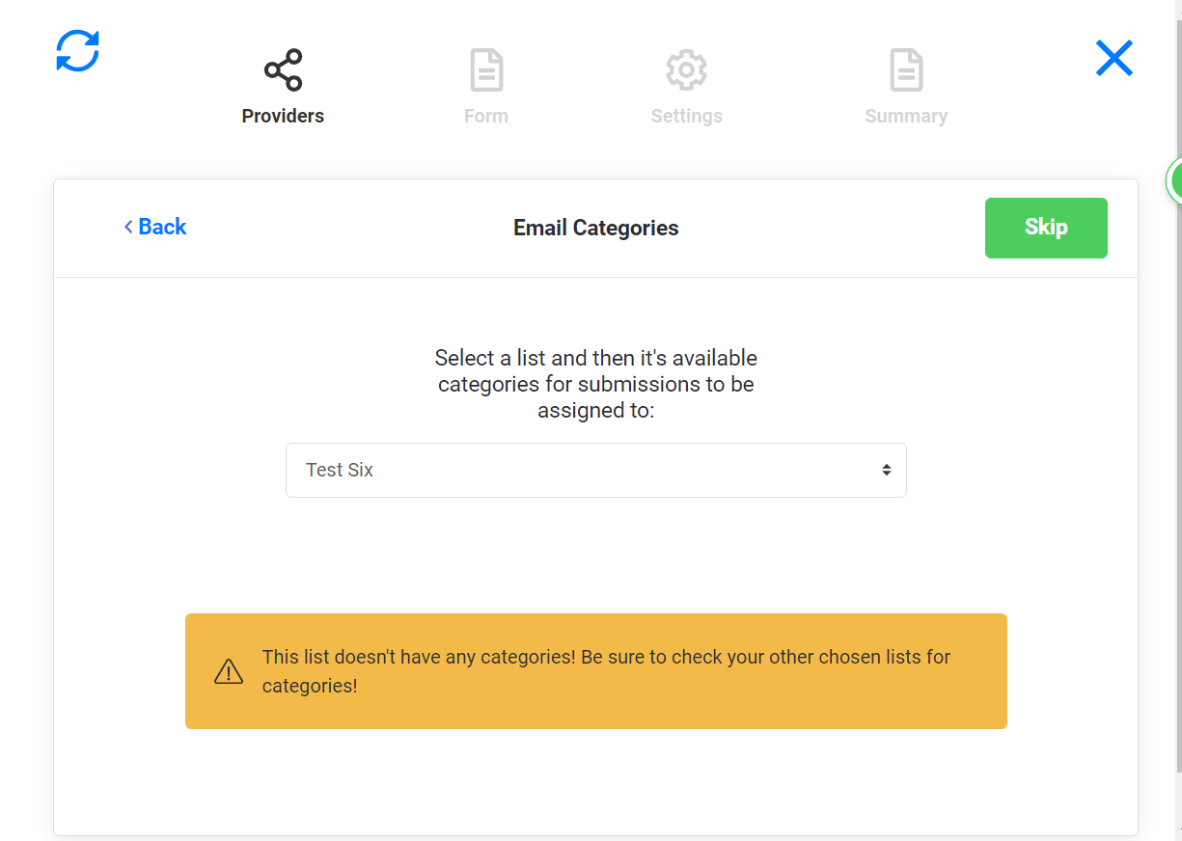Viewport: 1182px width, 841px height.
Task: Click the orange warning message banner
Action: click(595, 670)
